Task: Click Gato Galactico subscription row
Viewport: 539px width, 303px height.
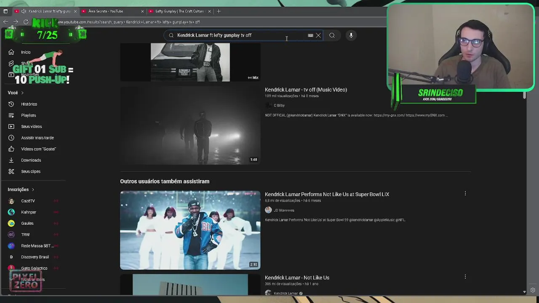Action: tap(33, 268)
